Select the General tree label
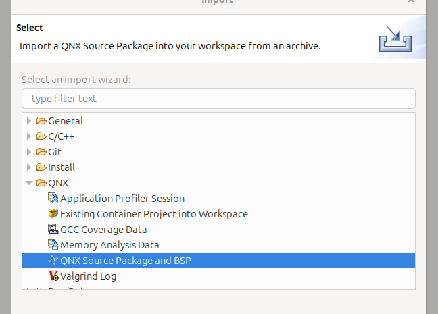The height and width of the screenshot is (314, 438). pos(66,121)
